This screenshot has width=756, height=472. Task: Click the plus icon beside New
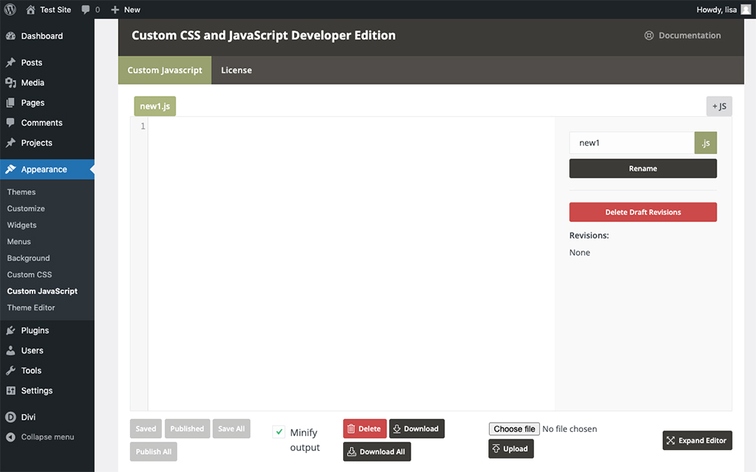pyautogui.click(x=115, y=10)
